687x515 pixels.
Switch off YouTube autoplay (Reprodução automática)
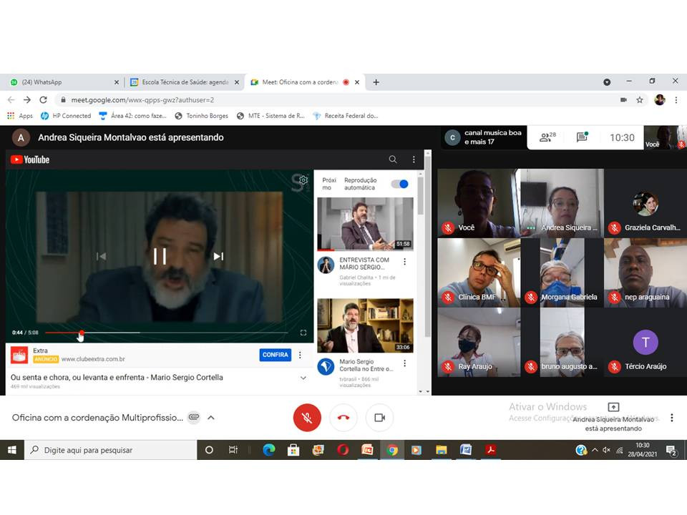pyautogui.click(x=399, y=184)
